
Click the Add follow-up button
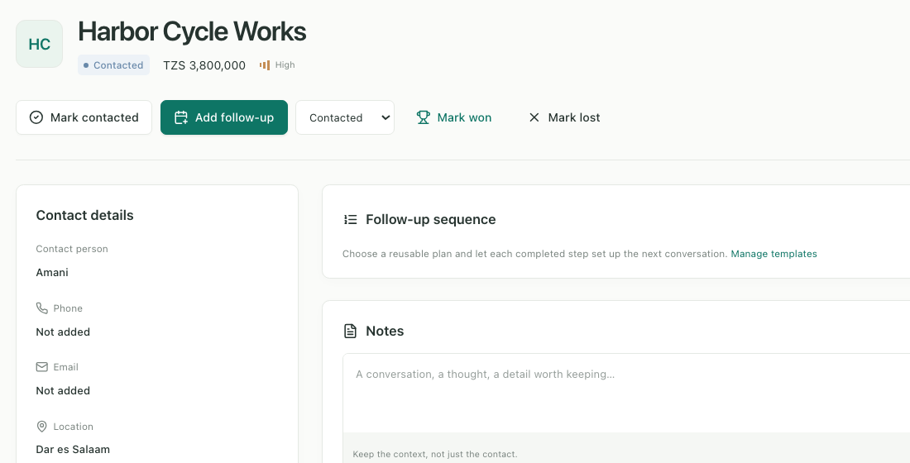pyautogui.click(x=224, y=117)
